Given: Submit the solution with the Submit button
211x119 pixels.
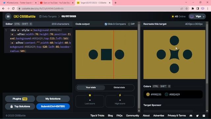Looking at the screenshot, I should tap(53, 106).
